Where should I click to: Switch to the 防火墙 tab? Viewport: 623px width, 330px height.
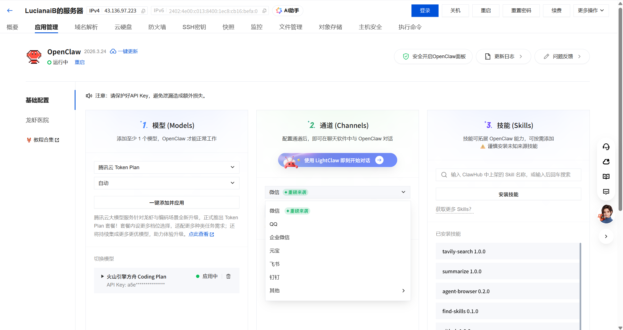[x=157, y=27]
